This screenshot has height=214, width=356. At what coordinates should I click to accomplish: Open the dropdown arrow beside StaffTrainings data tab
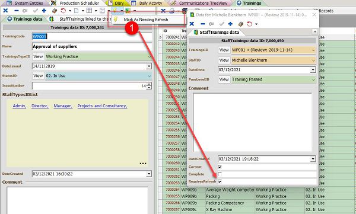(x=314, y=32)
